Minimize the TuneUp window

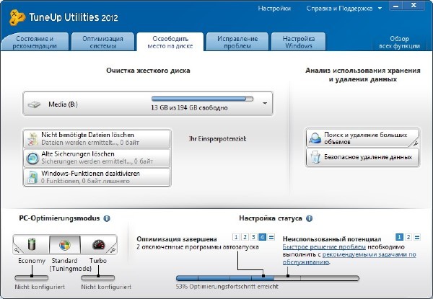pos(396,6)
